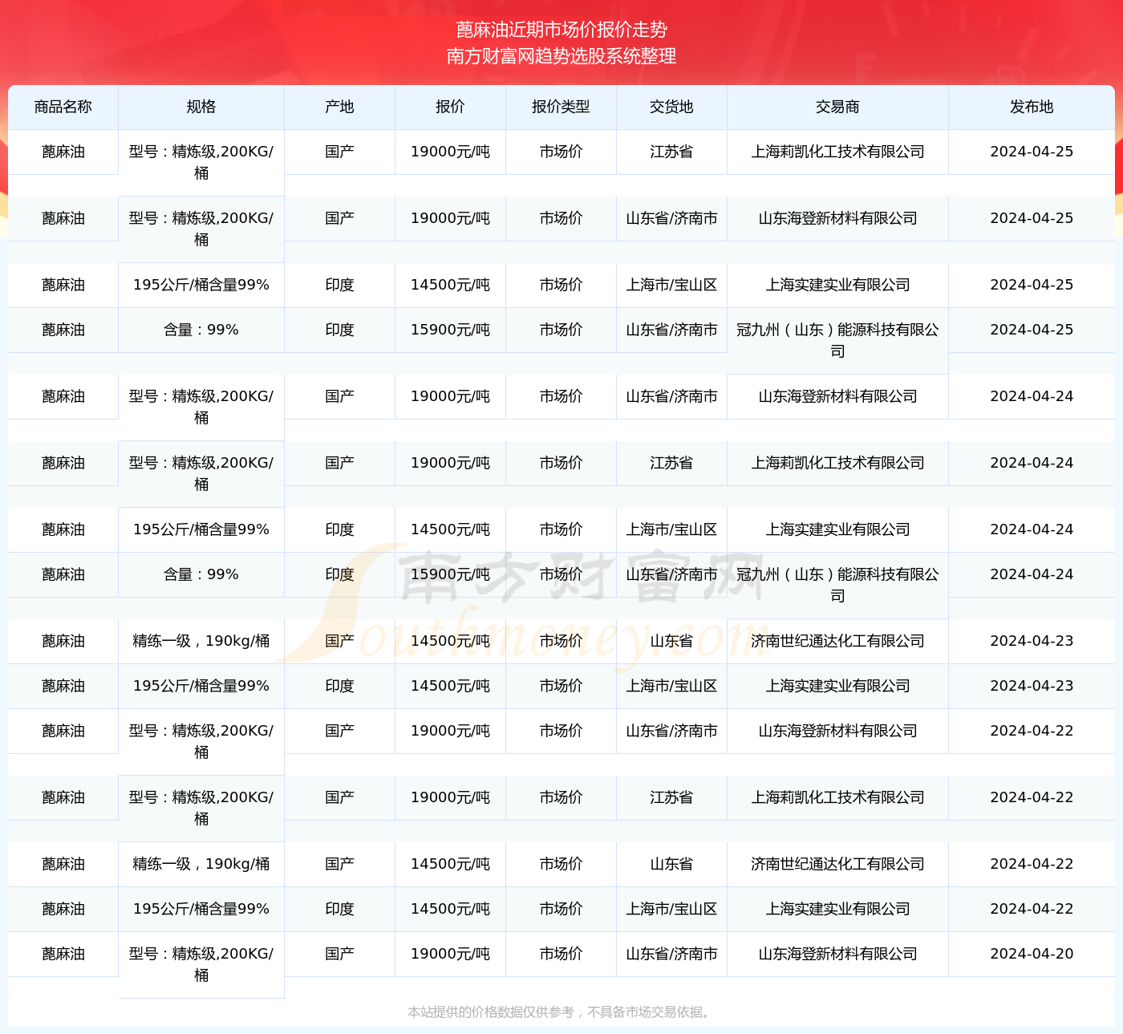This screenshot has height=1034, width=1123.
Task: Click 含量：99% in the 2024-04-24 row
Action: coord(201,574)
